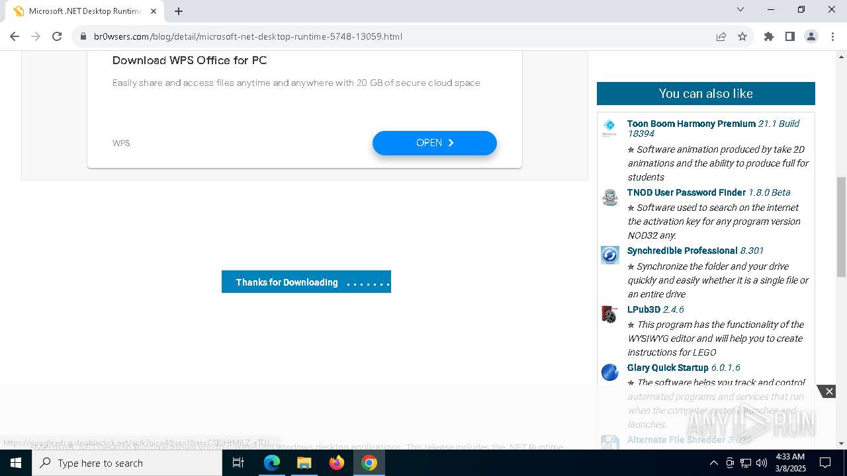Launch Microsoft Edge from the taskbar
Viewport: 847px width, 476px height.
(x=272, y=463)
